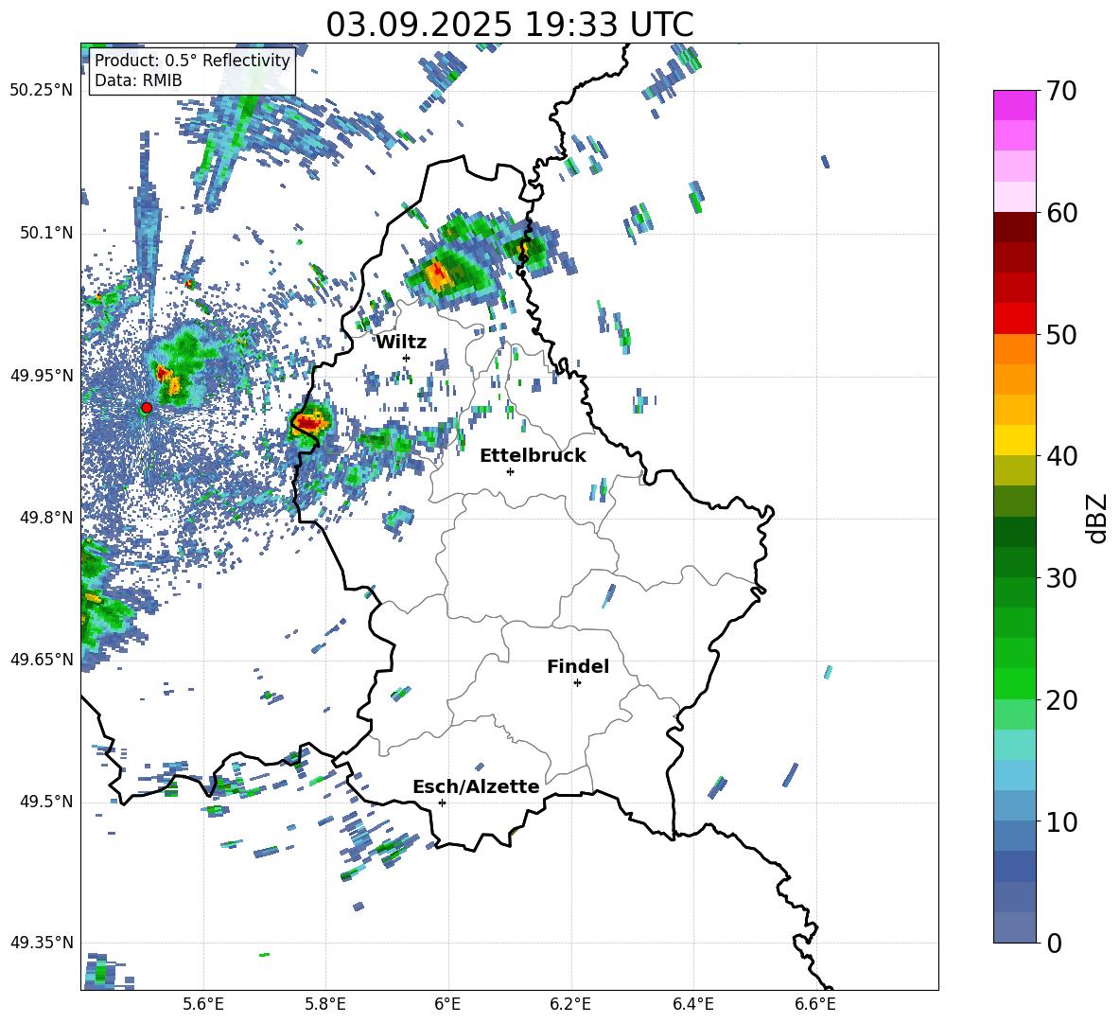
Task: Click the Ettelbruck city label
Action: coord(533,456)
